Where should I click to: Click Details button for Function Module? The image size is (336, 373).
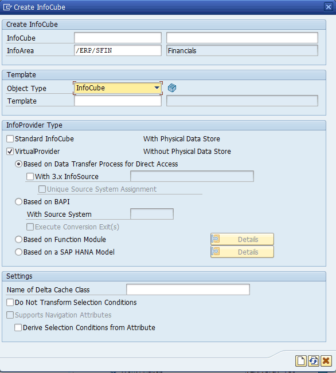click(x=242, y=239)
